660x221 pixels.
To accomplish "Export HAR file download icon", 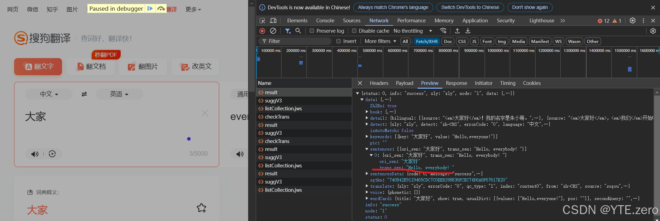I will pyautogui.click(x=468, y=31).
